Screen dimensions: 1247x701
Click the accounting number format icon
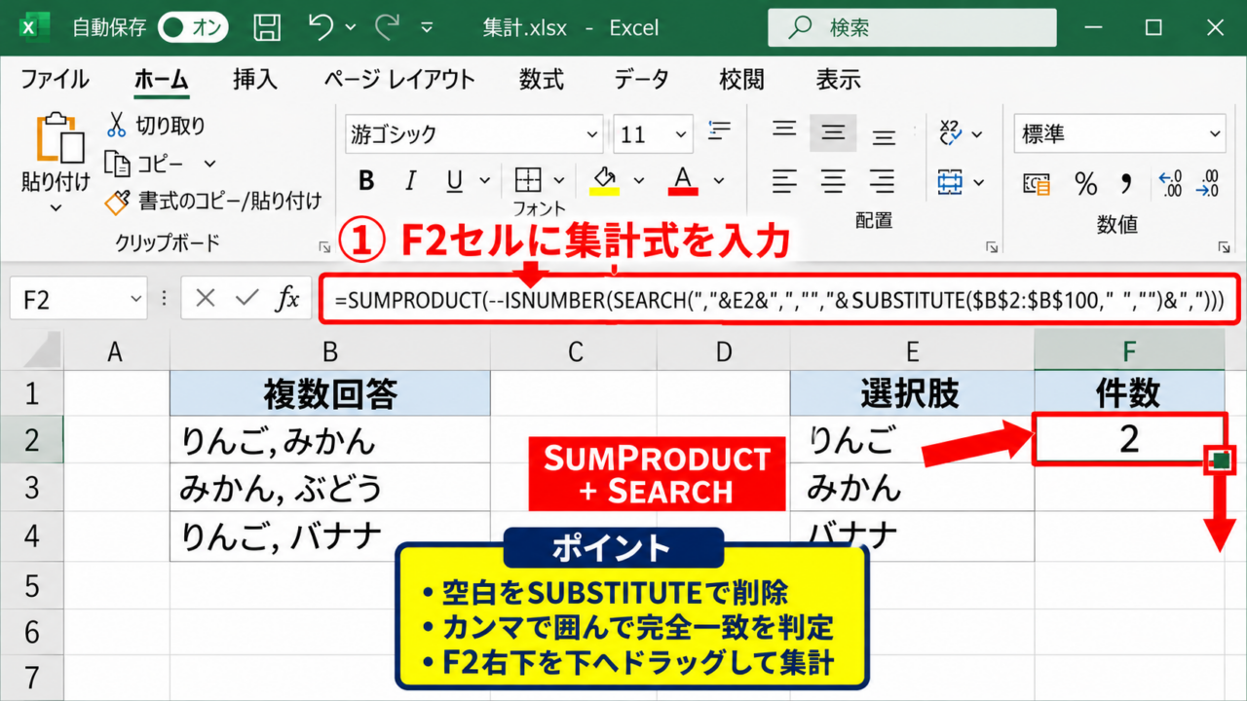coord(1037,182)
